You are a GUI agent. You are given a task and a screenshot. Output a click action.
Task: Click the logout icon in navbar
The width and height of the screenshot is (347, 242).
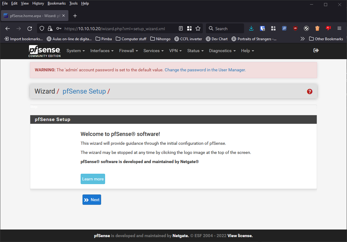tap(316, 50)
